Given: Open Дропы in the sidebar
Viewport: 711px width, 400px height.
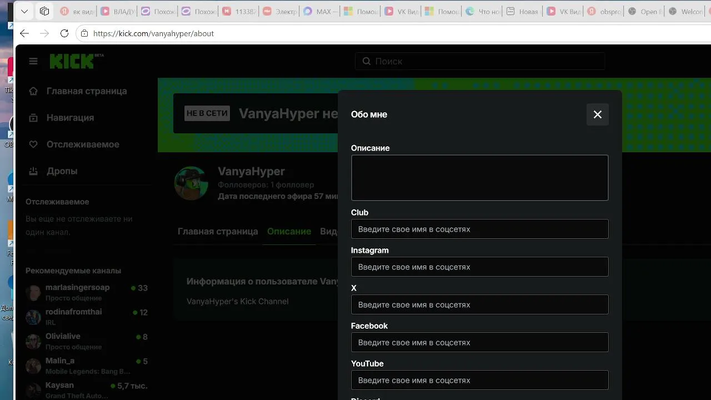Looking at the screenshot, I should click(x=62, y=171).
